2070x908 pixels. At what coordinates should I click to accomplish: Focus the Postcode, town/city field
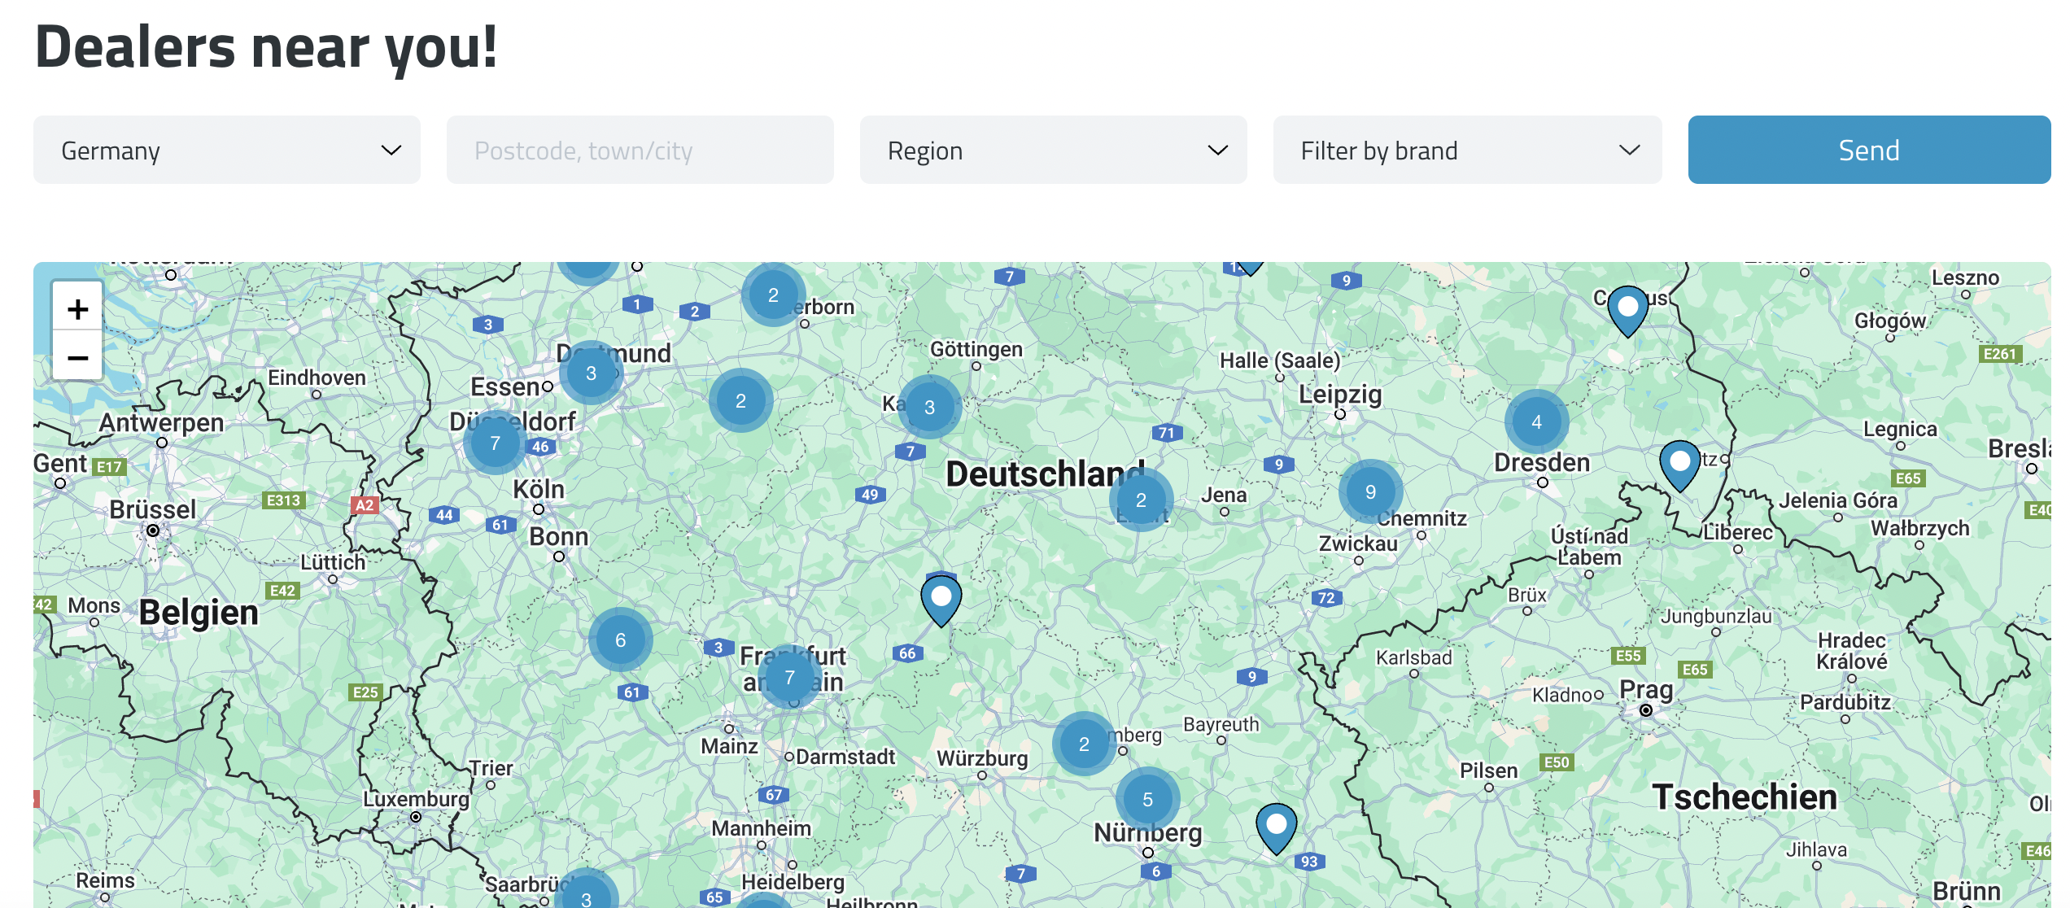[x=640, y=151]
